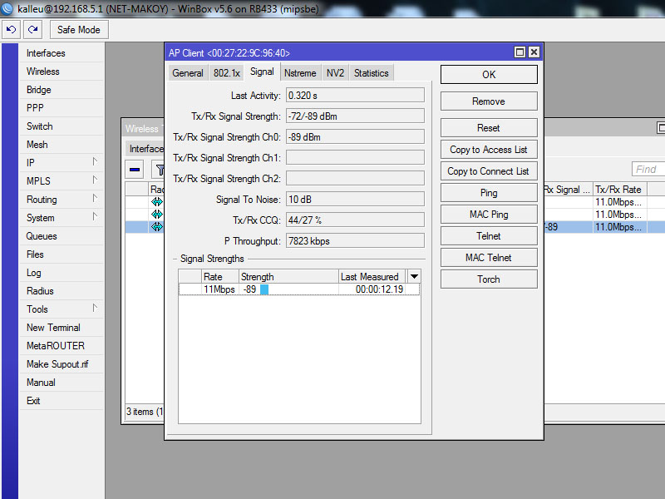This screenshot has height=499, width=665.
Task: Toggle Safe Mode button
Action: (x=79, y=30)
